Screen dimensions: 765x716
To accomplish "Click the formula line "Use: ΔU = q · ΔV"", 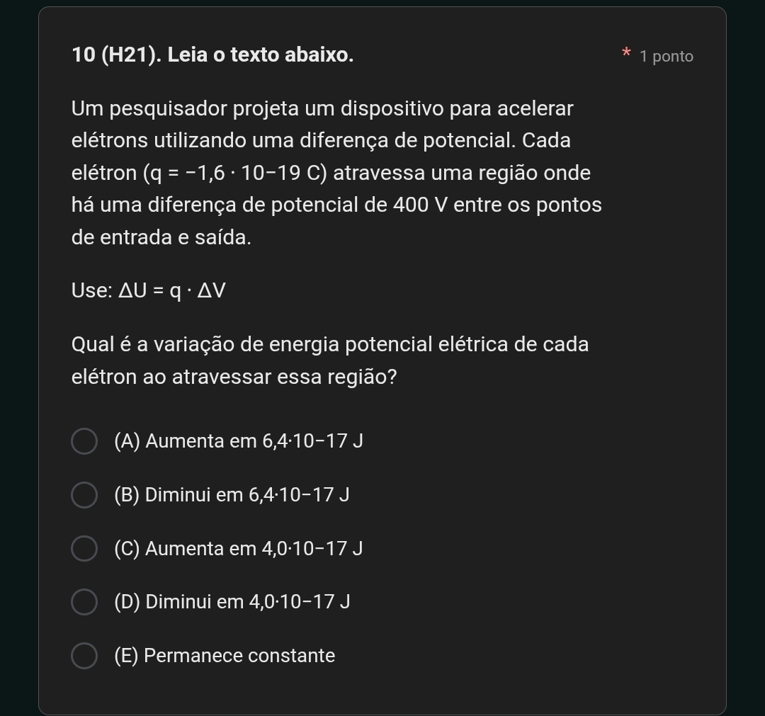I will pyautogui.click(x=149, y=290).
